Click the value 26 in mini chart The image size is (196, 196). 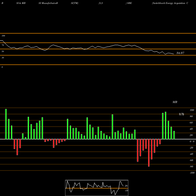(126, 186)
